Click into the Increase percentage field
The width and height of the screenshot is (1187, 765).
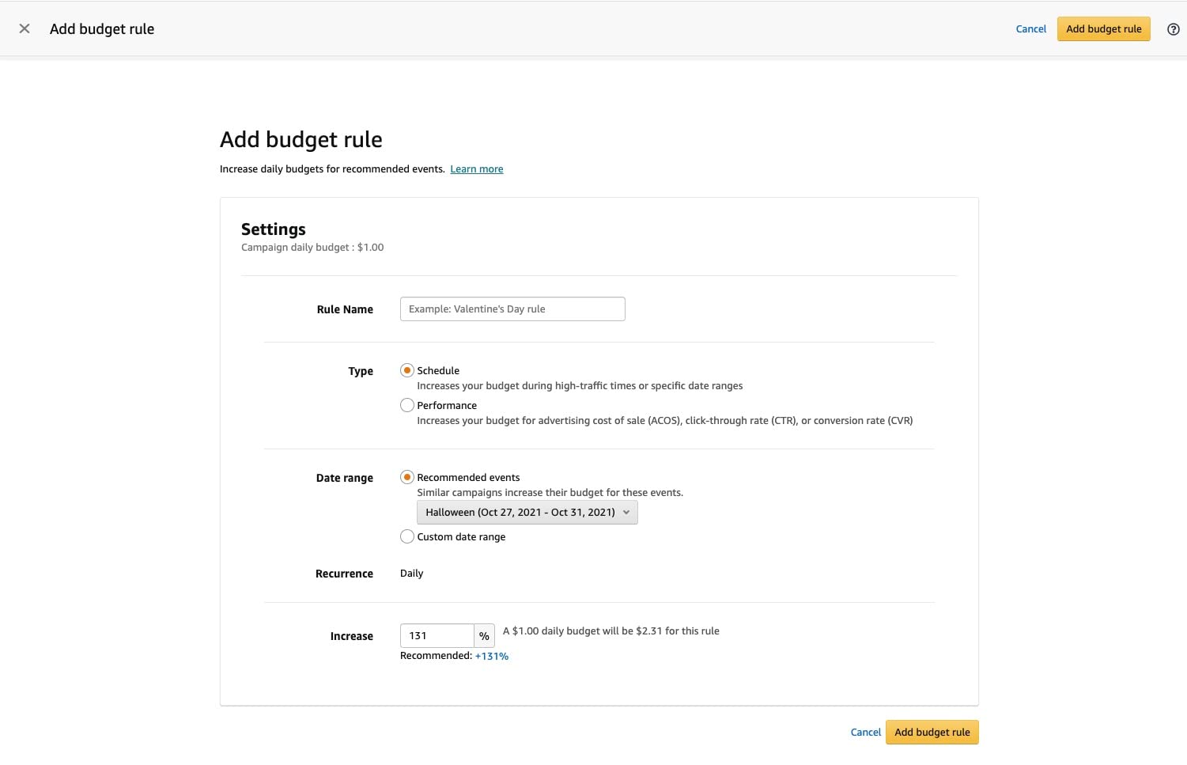click(x=437, y=636)
